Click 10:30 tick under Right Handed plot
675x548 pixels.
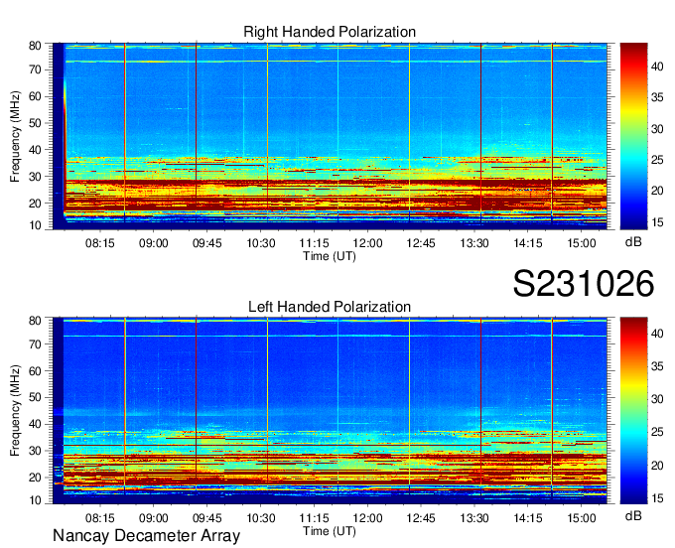[x=261, y=243]
